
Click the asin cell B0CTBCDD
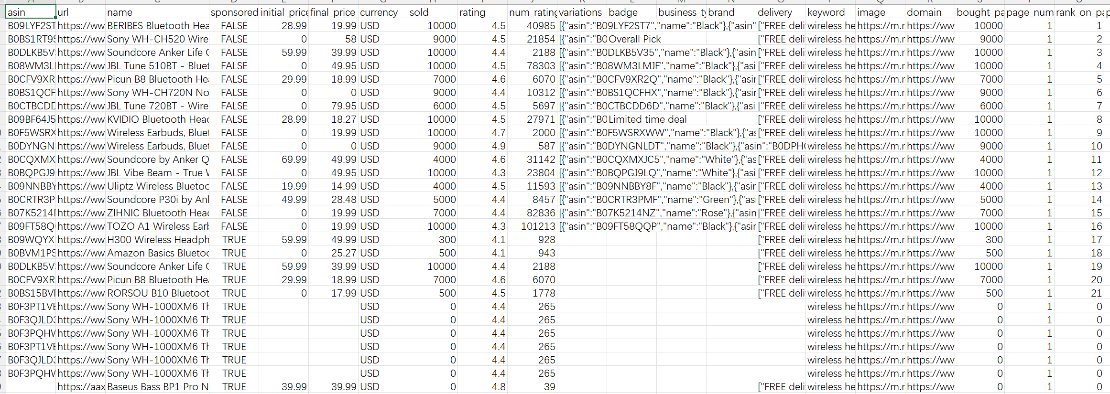31,106
